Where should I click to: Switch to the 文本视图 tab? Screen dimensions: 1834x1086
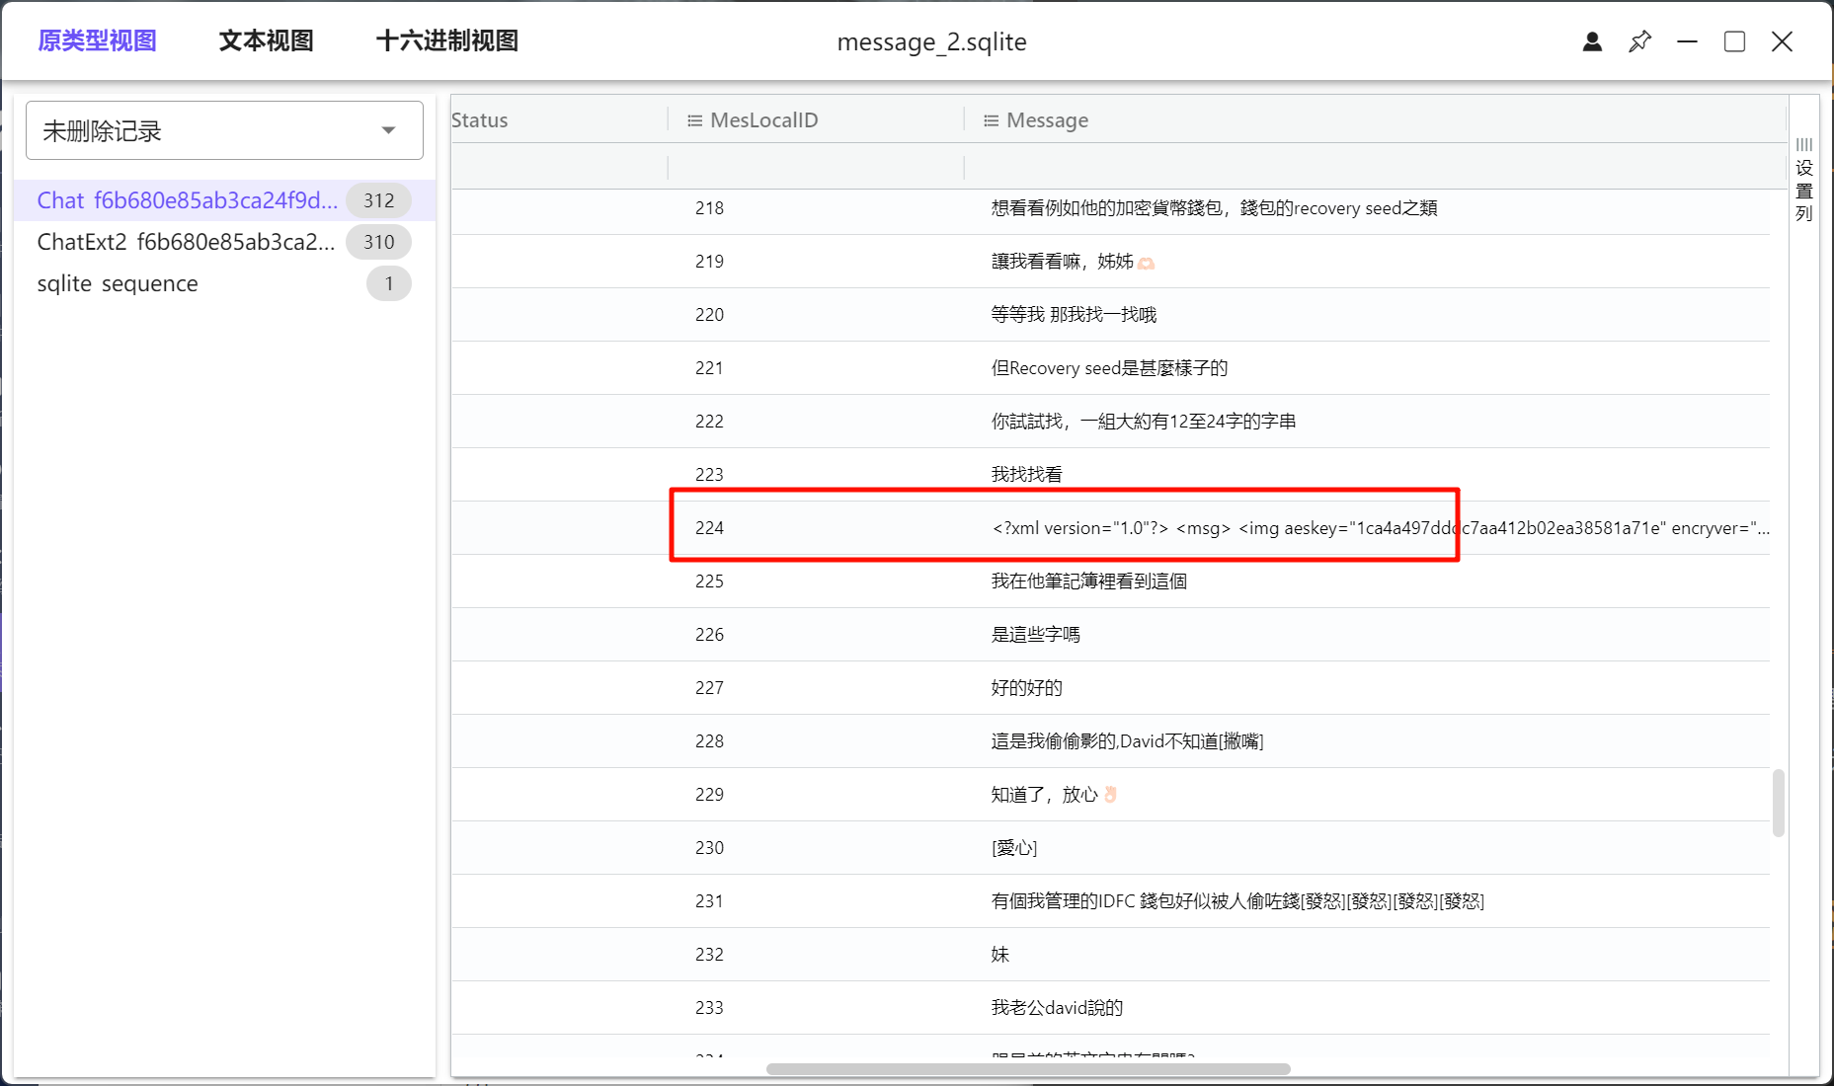[266, 40]
